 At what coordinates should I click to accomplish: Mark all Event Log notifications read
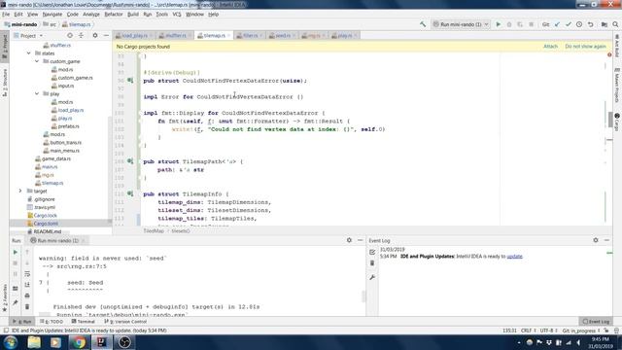point(372,252)
